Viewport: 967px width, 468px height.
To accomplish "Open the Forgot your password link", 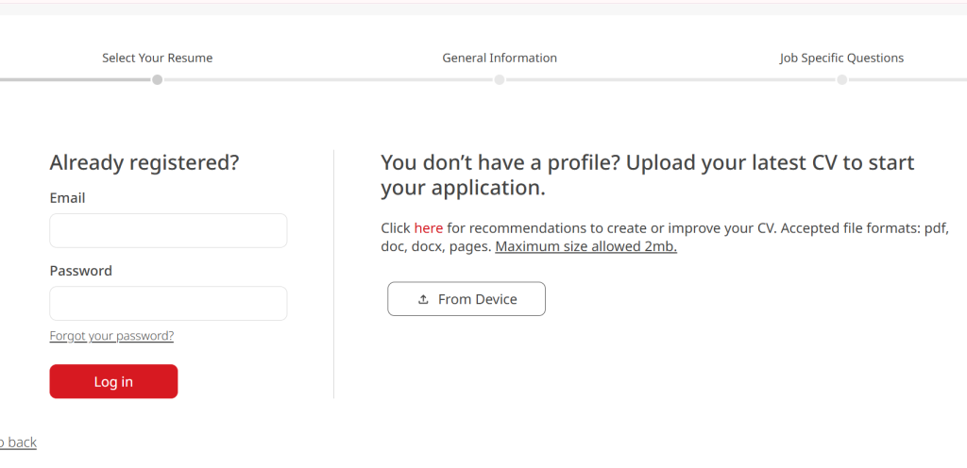I will pyautogui.click(x=111, y=336).
